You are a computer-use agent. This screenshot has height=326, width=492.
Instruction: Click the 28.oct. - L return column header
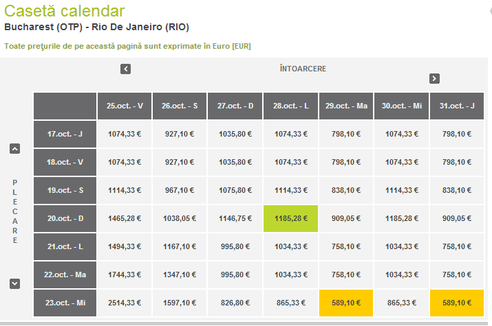(290, 106)
